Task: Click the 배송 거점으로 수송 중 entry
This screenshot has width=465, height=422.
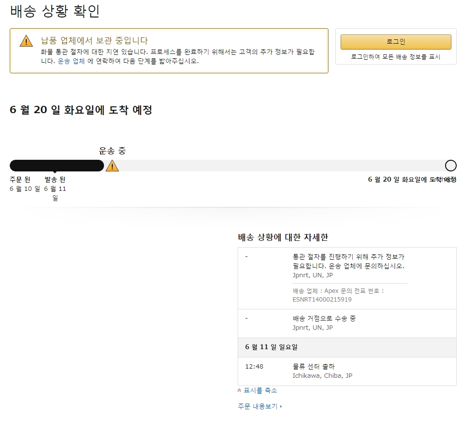Action: coord(324,319)
